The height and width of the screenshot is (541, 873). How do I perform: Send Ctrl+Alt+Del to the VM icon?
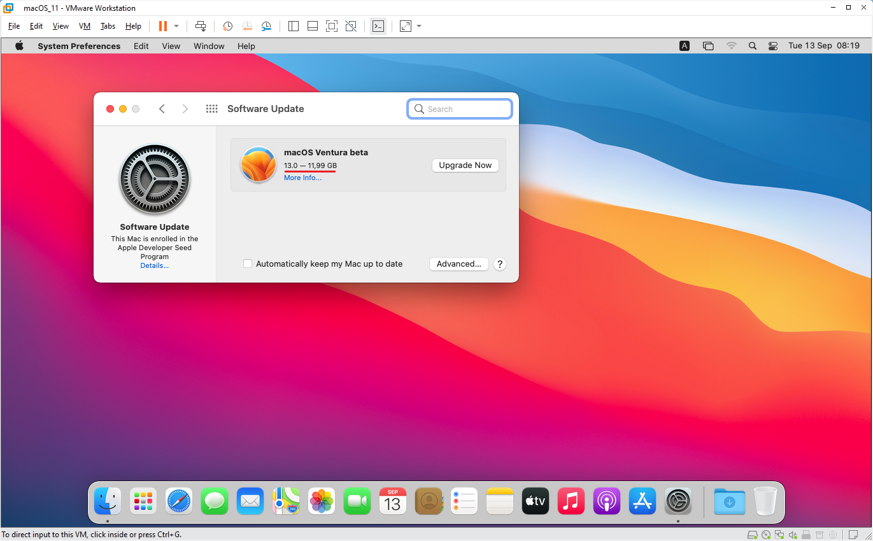[x=201, y=26]
